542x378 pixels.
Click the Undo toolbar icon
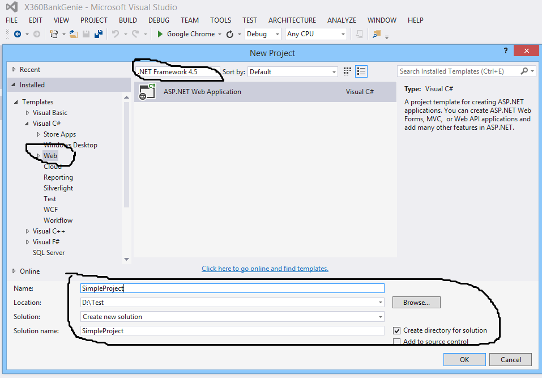(117, 34)
